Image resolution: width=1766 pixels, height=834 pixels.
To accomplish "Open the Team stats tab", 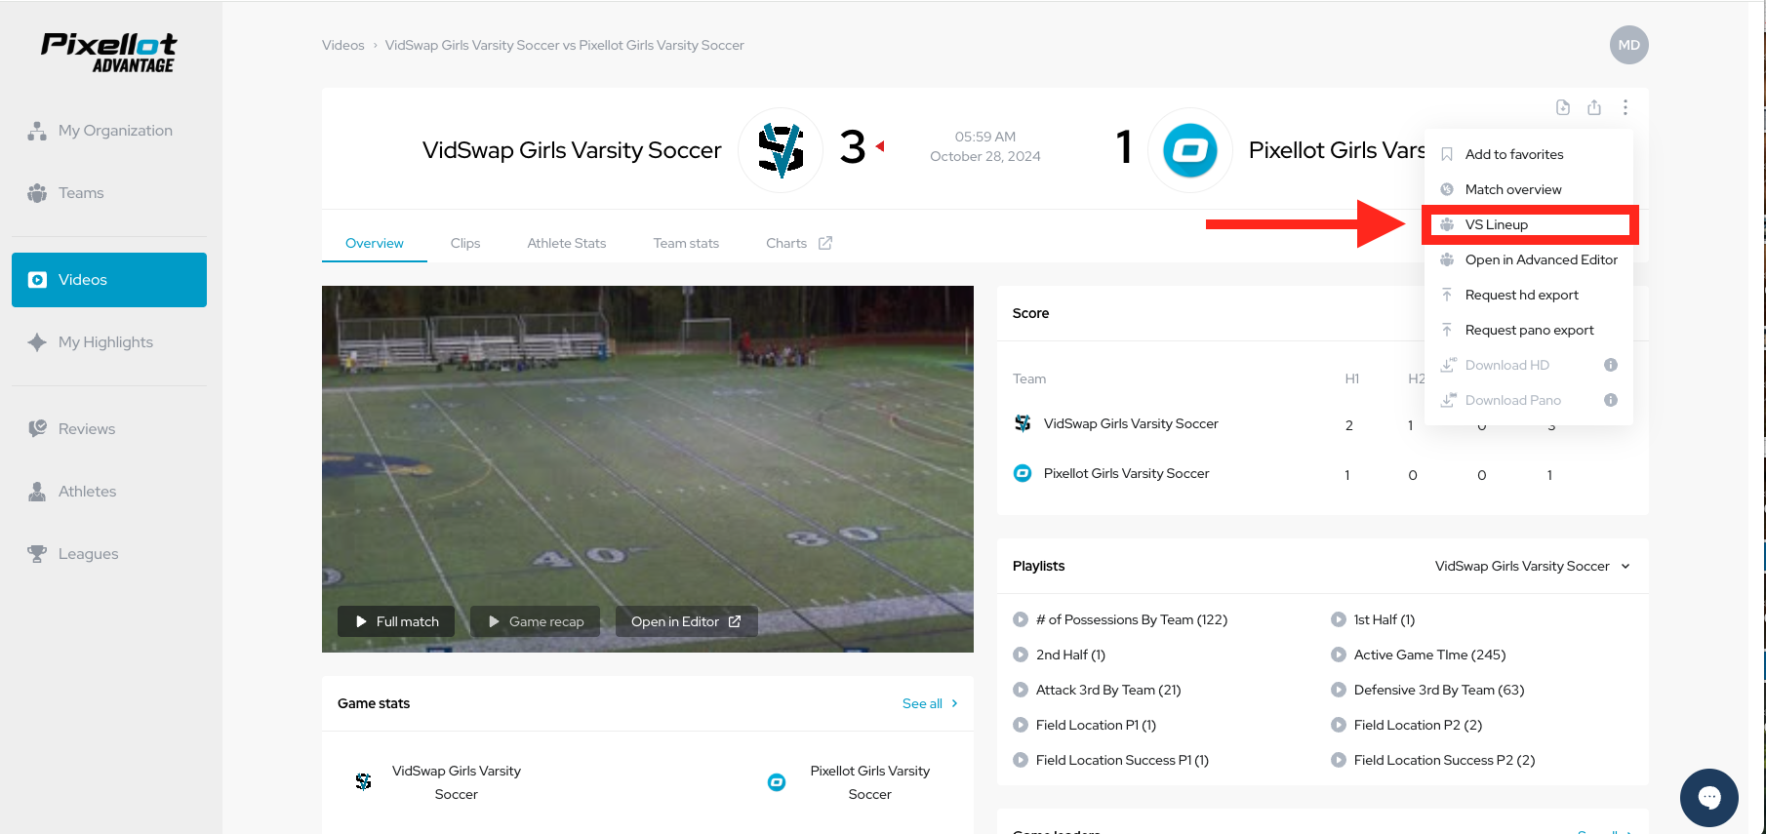I will [686, 243].
